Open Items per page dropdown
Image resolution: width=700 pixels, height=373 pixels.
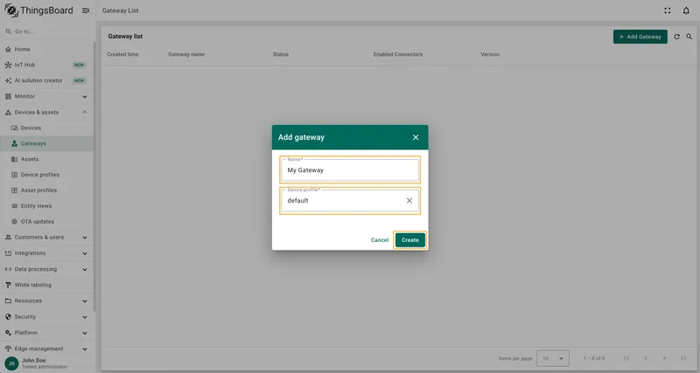click(553, 358)
